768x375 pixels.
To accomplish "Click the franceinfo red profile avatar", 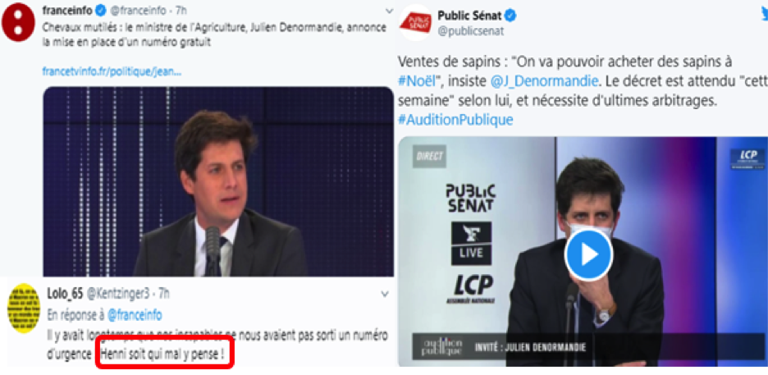I will (19, 22).
